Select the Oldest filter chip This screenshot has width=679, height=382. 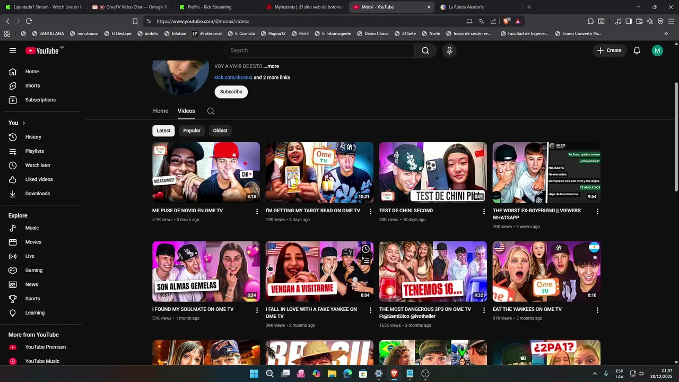(220, 131)
